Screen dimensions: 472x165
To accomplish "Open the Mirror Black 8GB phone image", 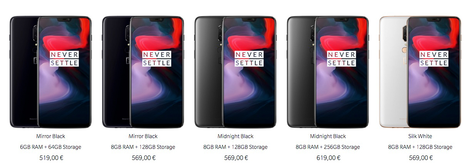I will [143, 72].
